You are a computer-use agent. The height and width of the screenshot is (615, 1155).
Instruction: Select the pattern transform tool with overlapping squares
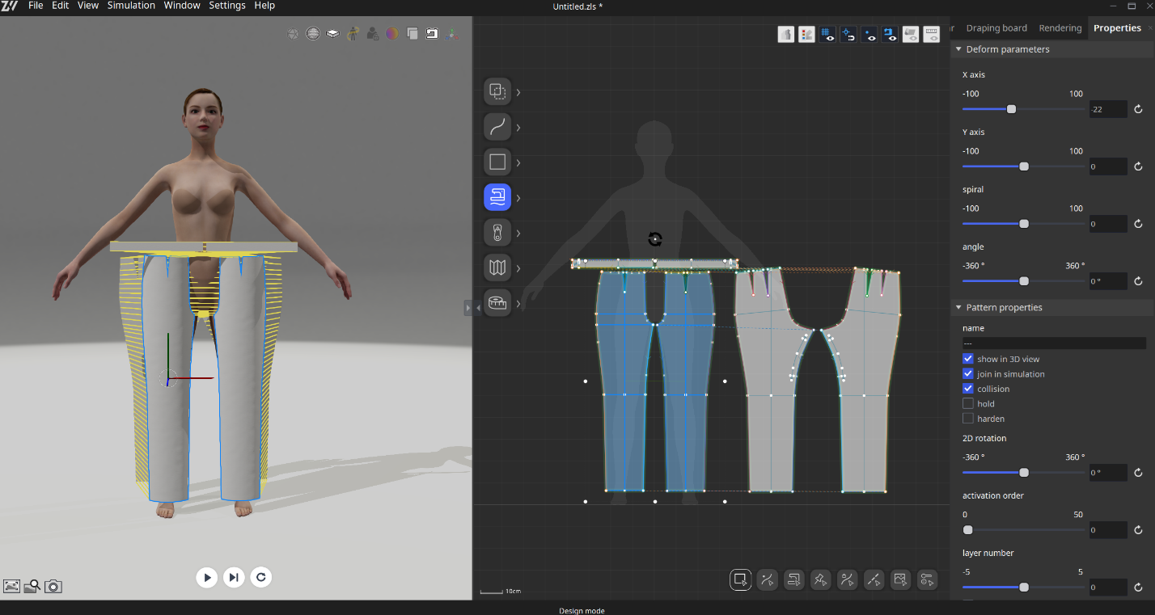pos(497,92)
